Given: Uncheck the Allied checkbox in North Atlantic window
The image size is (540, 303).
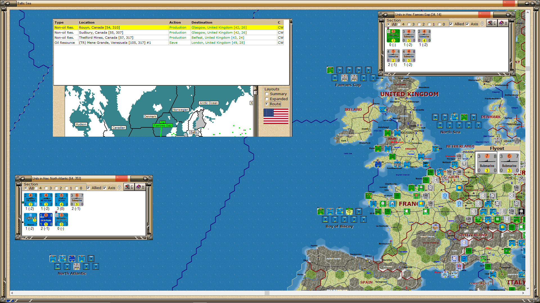Looking at the screenshot, I should click(88, 188).
